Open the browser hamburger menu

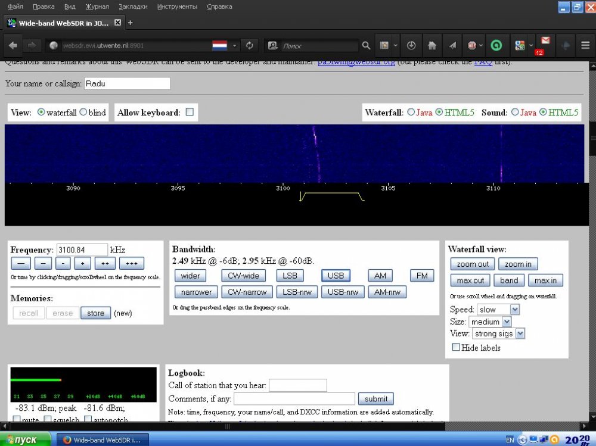click(x=585, y=45)
